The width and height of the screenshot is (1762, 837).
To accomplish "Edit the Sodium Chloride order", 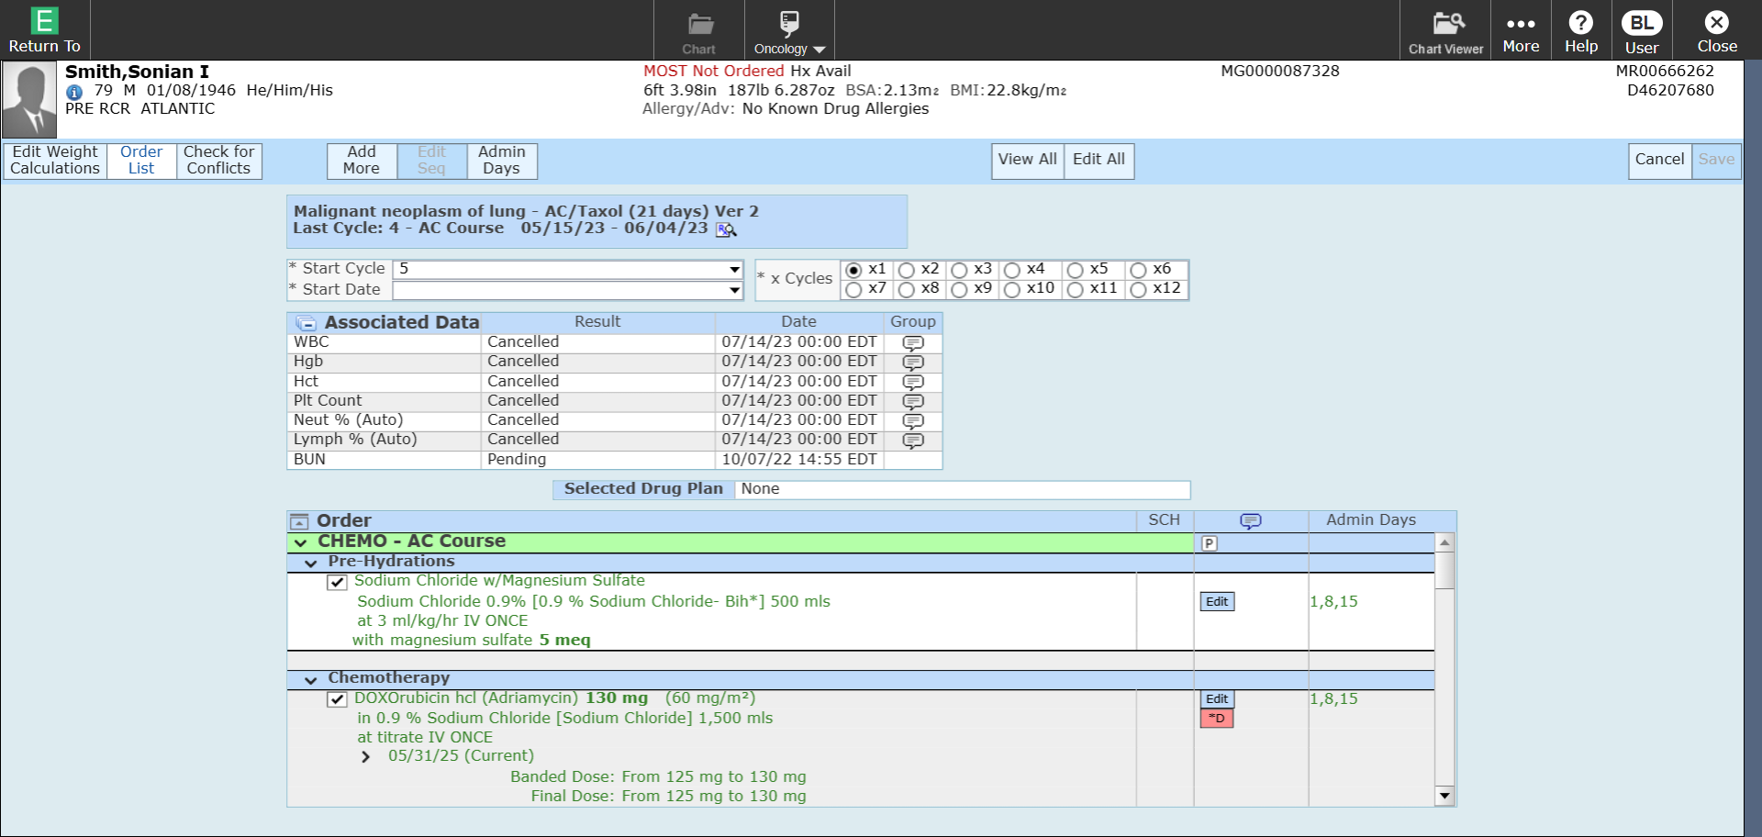I will pos(1217,602).
